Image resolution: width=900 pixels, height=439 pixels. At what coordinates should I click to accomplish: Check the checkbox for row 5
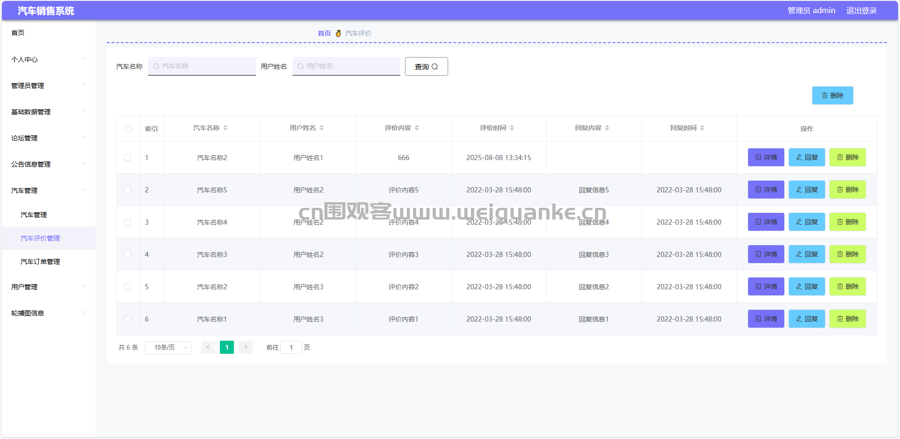point(127,287)
